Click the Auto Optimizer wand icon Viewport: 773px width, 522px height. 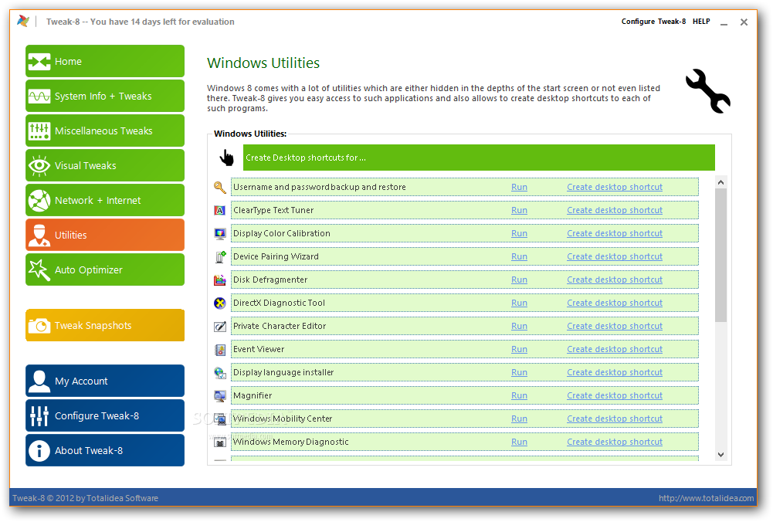point(39,270)
